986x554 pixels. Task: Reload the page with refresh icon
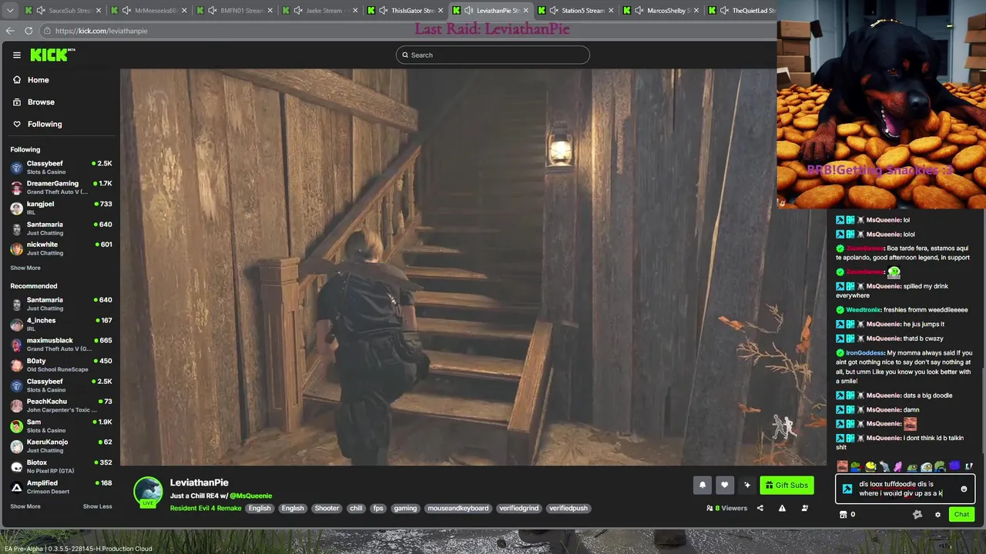point(29,31)
